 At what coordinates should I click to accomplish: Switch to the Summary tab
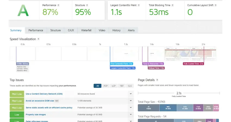coord(16,30)
